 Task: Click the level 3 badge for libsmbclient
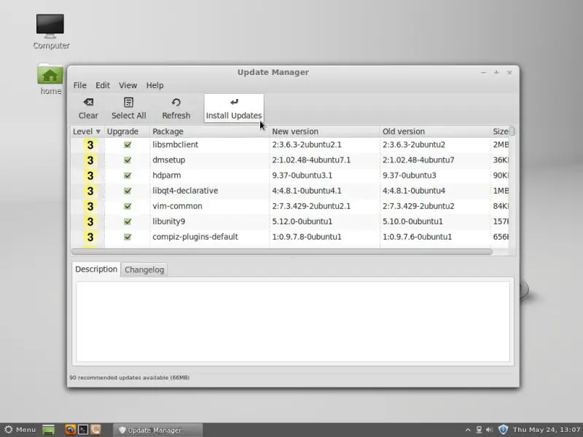90,145
